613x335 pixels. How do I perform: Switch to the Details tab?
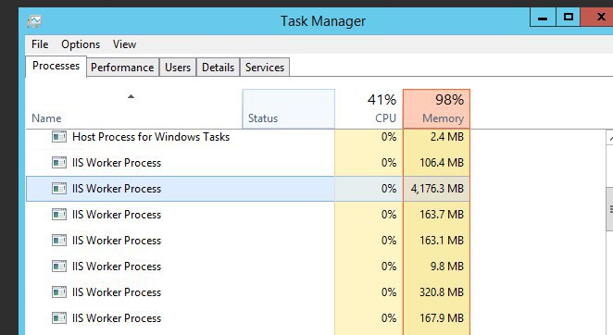pos(218,68)
